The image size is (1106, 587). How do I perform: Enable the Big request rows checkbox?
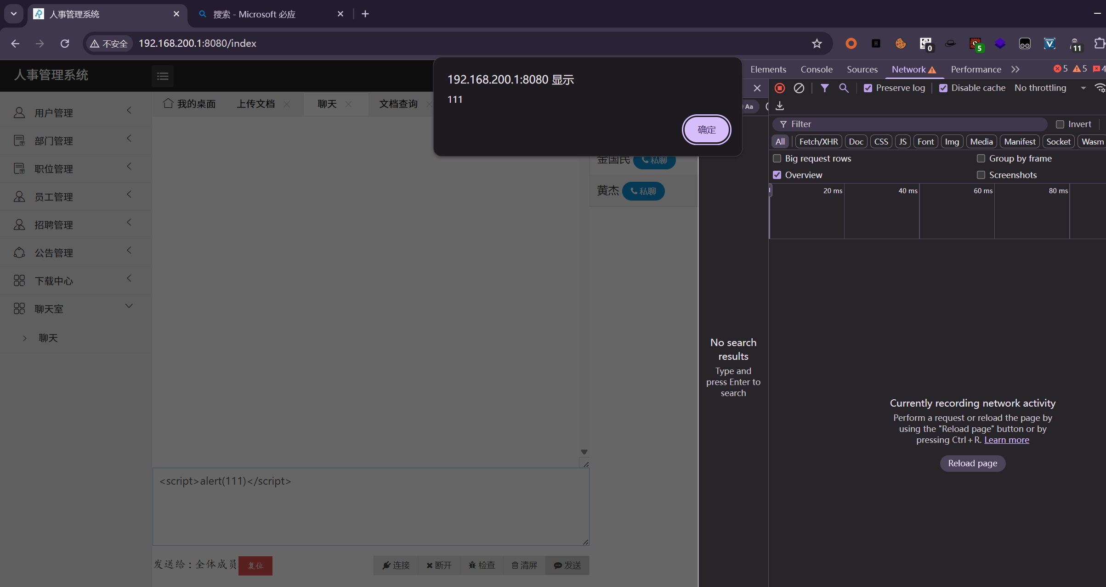(x=777, y=158)
